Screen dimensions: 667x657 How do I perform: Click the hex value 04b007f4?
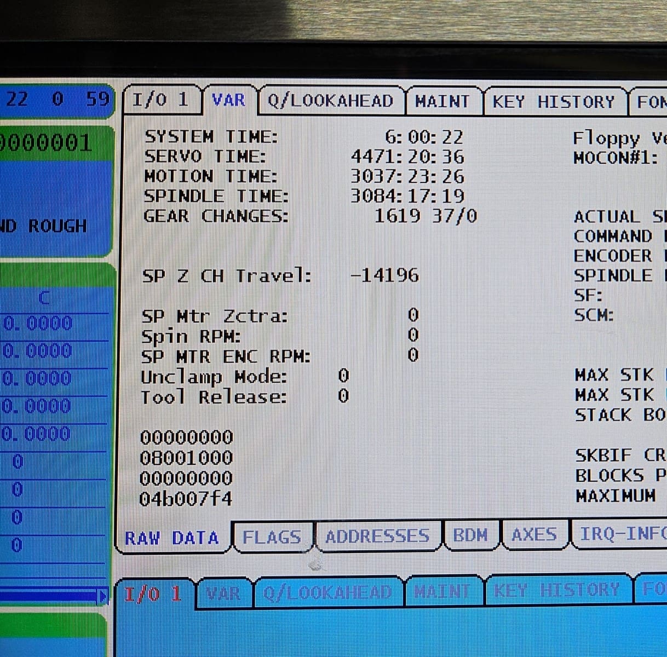[186, 499]
